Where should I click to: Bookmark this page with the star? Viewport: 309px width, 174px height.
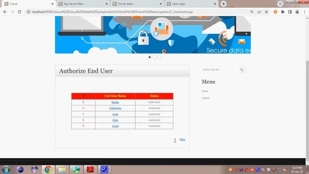[x=267, y=12]
